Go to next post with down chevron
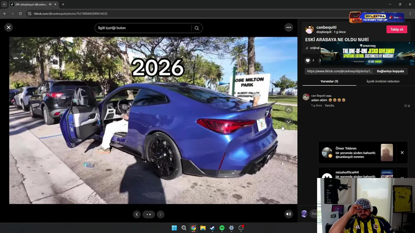Viewport: 415px width, 233px height. pyautogui.click(x=289, y=122)
